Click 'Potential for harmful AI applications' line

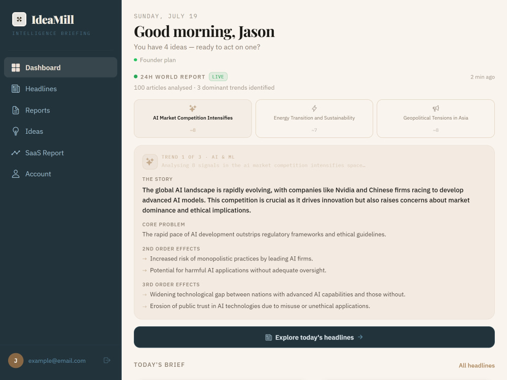tap(238, 270)
